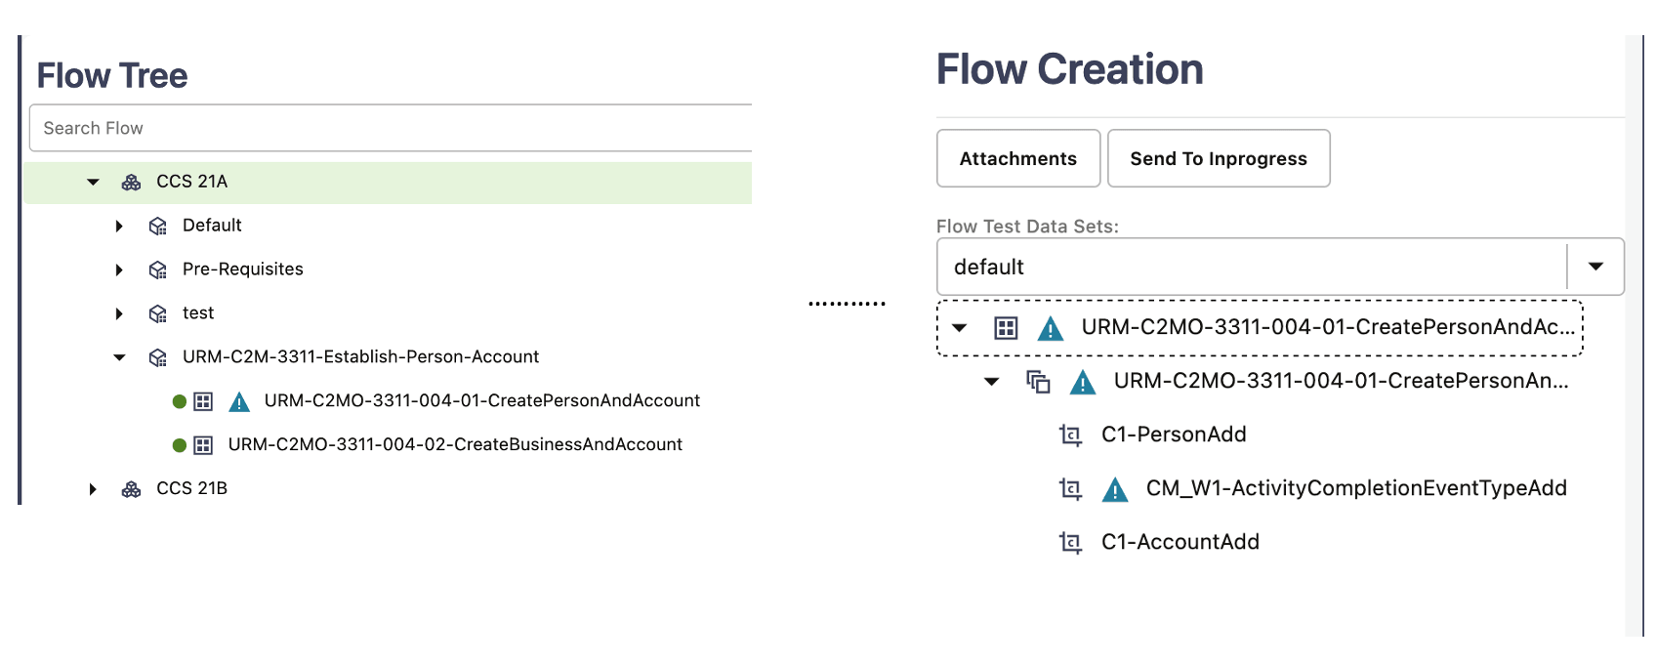This screenshot has height=664, width=1656.
Task: Click the component icon next to C1-AccountAdd
Action: (1070, 542)
